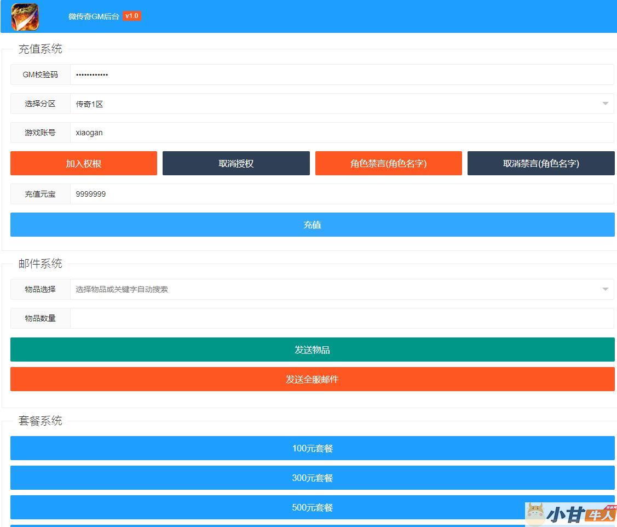
Task: Click the 小甘牛人 watermark logo
Action: click(570, 514)
